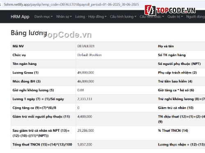Expand the Nhân sự dropdown menu

pos(64,17)
